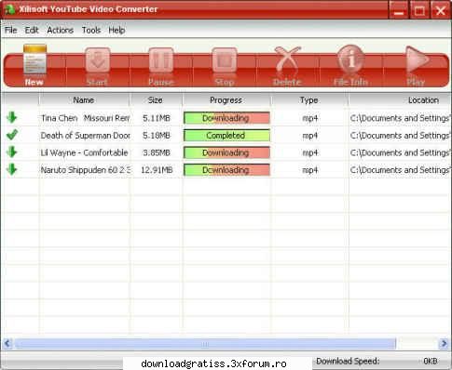Click the location path of the Death of Superman row
Image resolution: width=452 pixels, height=370 pixels.
pos(400,136)
